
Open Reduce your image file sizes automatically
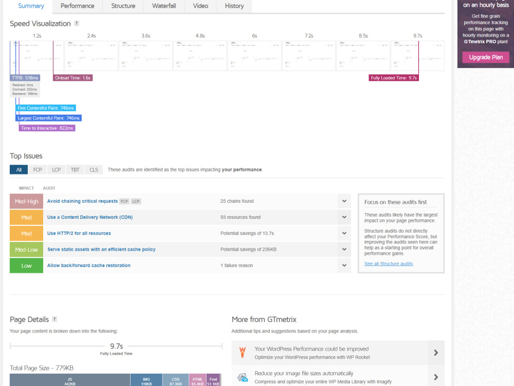pyautogui.click(x=304, y=374)
